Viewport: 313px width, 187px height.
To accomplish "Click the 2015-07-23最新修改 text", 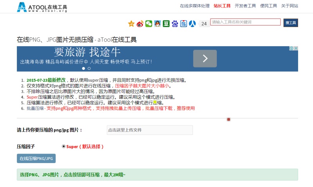I will tap(46, 80).
